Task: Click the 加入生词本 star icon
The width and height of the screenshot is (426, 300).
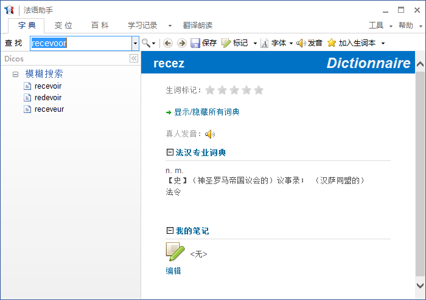Action: 332,43
